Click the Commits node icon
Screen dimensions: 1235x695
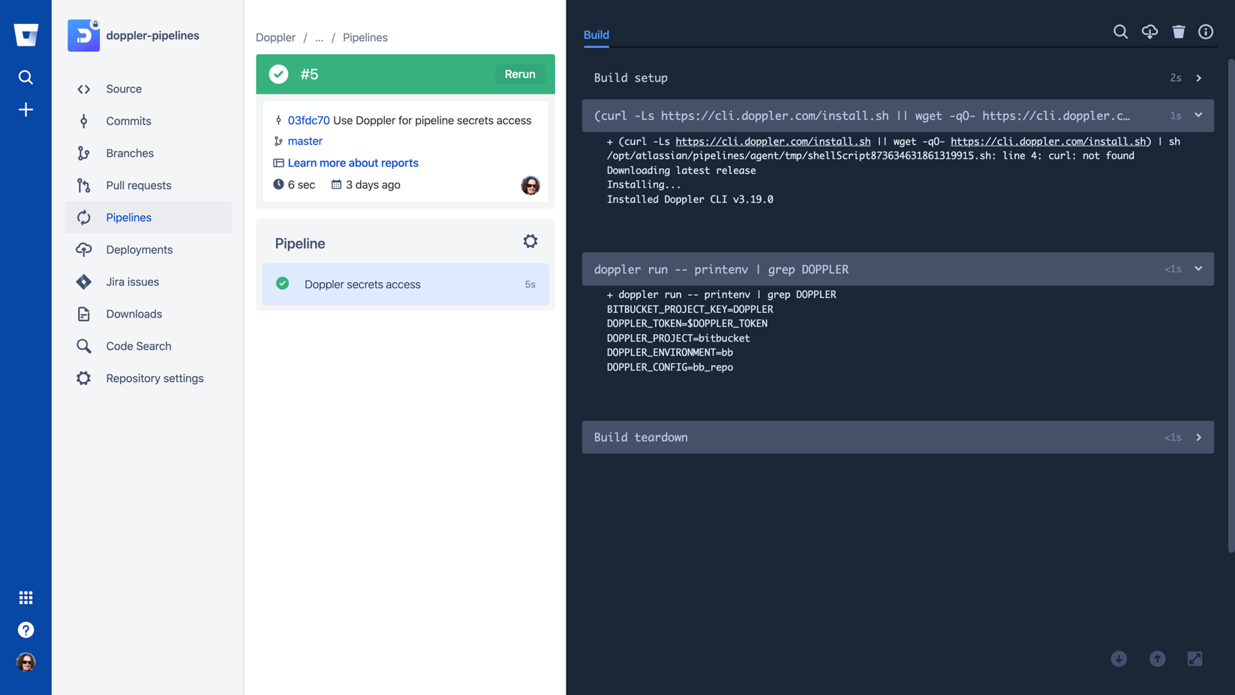click(83, 121)
